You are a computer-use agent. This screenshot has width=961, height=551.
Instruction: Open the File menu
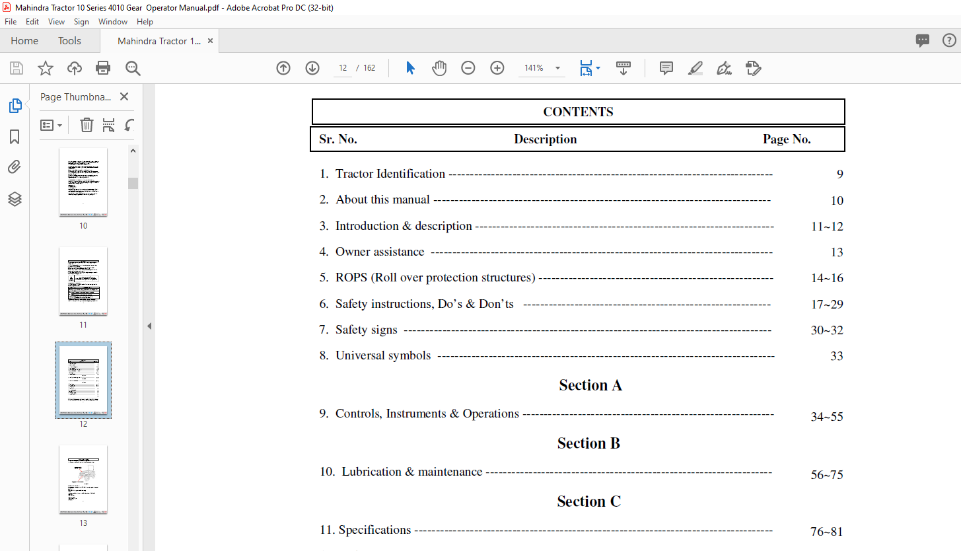[x=11, y=22]
